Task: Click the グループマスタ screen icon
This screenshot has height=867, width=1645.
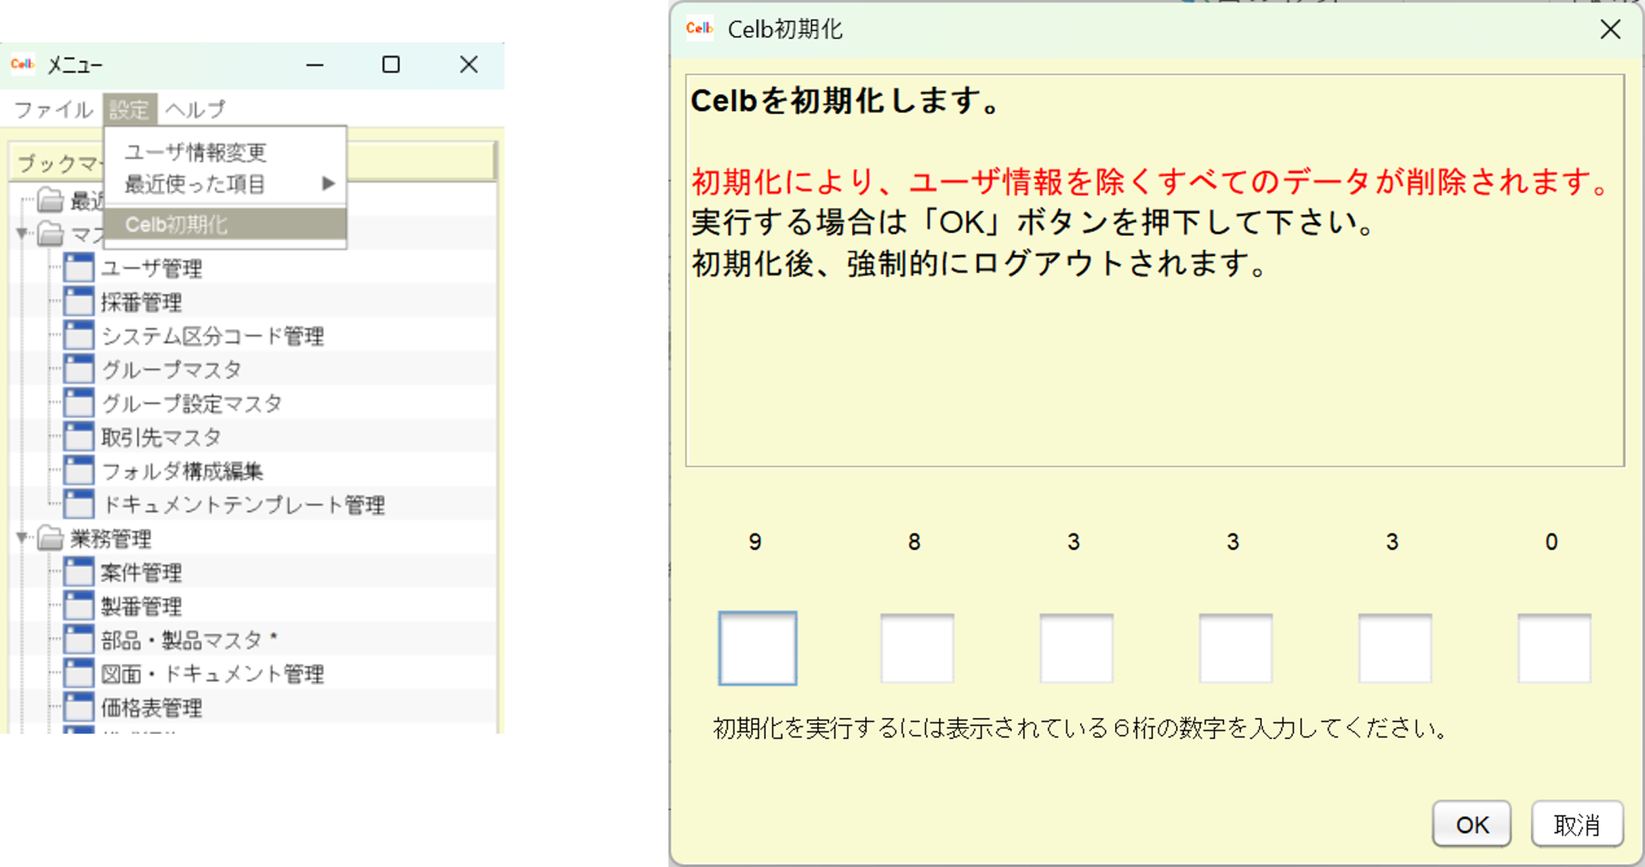Action: pyautogui.click(x=79, y=369)
